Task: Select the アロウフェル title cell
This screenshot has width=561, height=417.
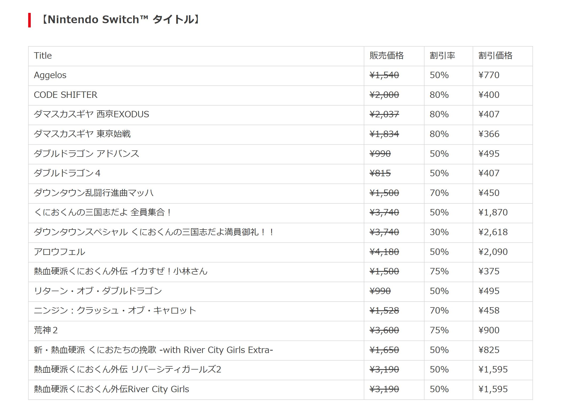Action: coord(60,252)
